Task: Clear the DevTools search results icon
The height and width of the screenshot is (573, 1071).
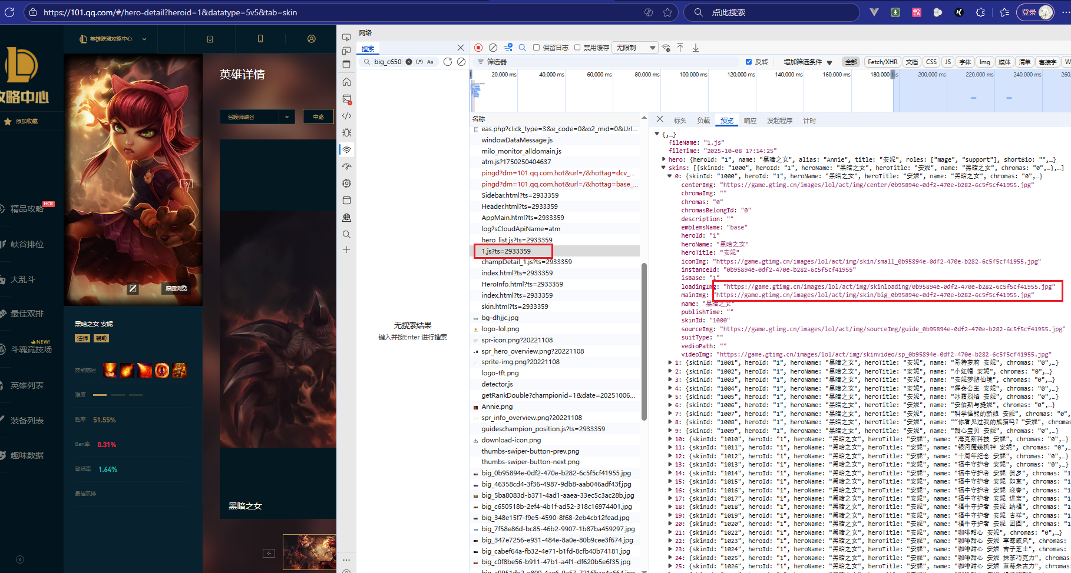Action: coord(461,62)
